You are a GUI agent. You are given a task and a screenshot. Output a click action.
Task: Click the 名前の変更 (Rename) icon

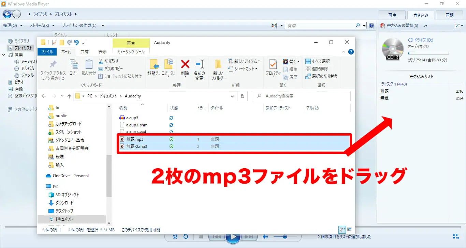point(199,69)
